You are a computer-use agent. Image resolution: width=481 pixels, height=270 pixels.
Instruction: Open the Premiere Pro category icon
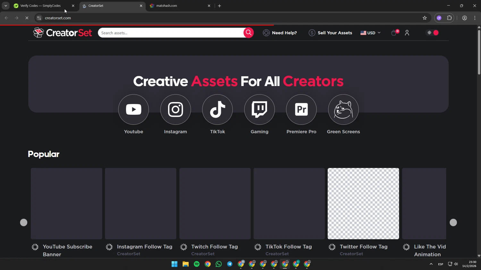coord(301,109)
